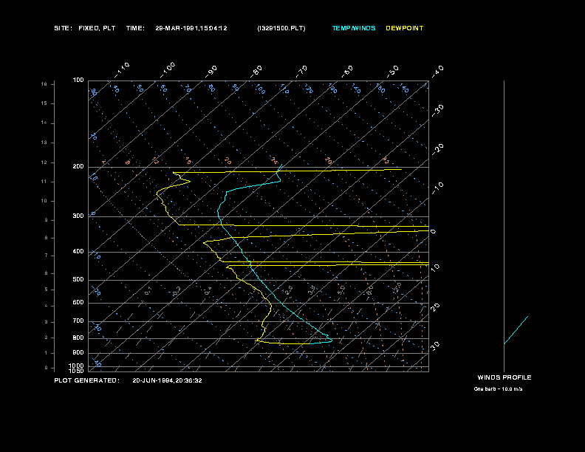585x452 pixels.
Task: Click the 200 pressure level label
Action: [78, 167]
